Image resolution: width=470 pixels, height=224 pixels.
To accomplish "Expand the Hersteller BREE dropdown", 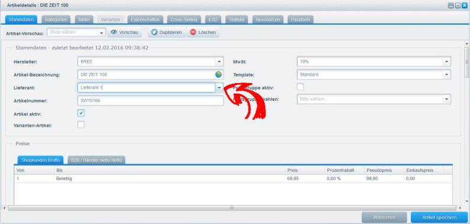I will point(219,62).
